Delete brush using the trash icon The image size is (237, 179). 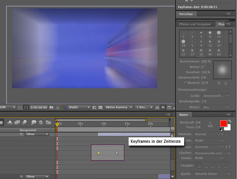click(x=225, y=83)
